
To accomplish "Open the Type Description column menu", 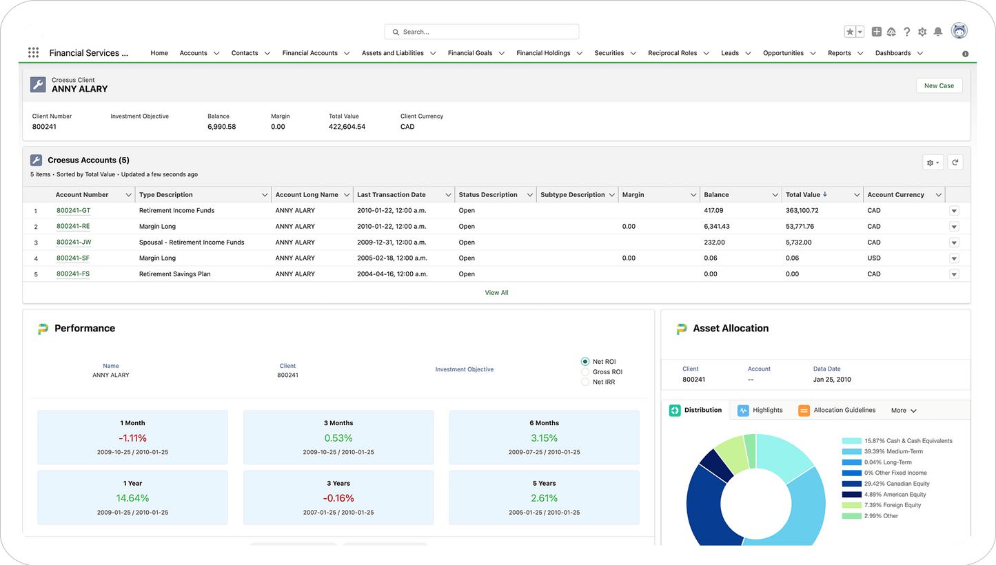I will (x=265, y=195).
